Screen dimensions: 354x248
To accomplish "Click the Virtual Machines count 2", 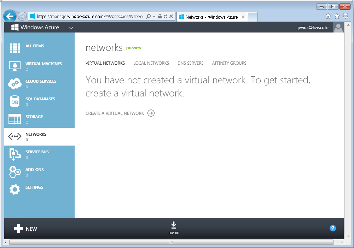I will [27, 69].
